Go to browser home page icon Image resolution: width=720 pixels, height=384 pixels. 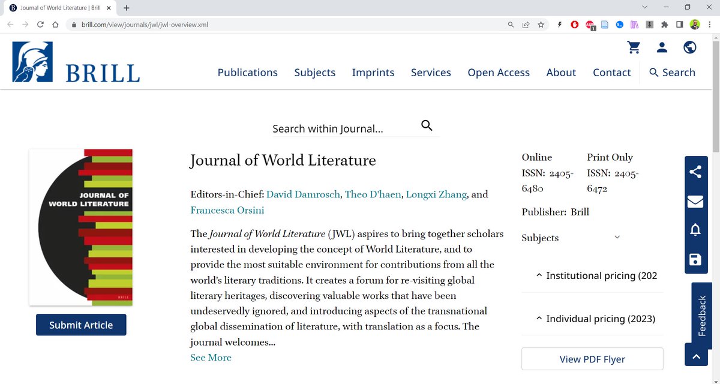point(55,25)
